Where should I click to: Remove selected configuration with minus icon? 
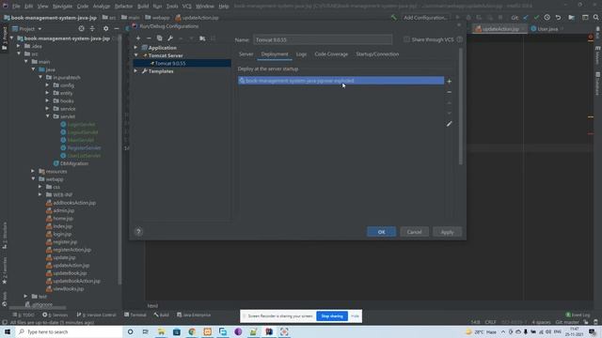[x=149, y=38]
